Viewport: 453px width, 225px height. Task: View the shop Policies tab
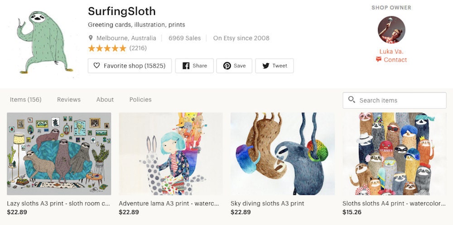[x=140, y=100]
